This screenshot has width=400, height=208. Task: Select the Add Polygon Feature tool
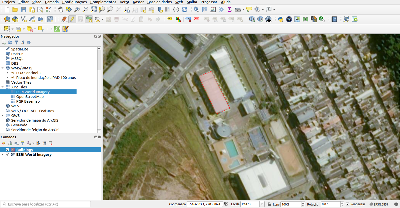(89, 19)
